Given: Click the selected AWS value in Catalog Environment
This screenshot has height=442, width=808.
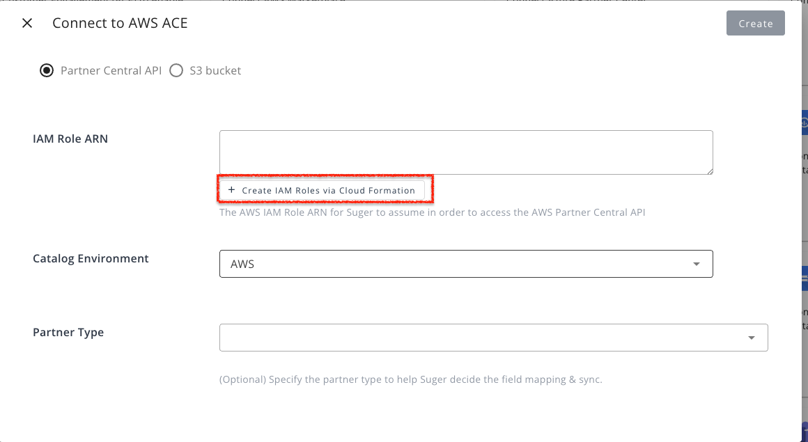Looking at the screenshot, I should (242, 265).
